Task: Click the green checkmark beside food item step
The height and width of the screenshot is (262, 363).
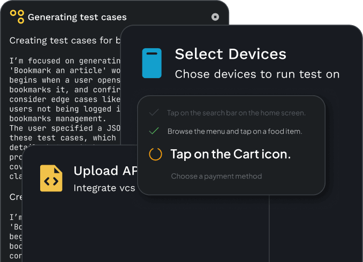Action: [x=154, y=131]
